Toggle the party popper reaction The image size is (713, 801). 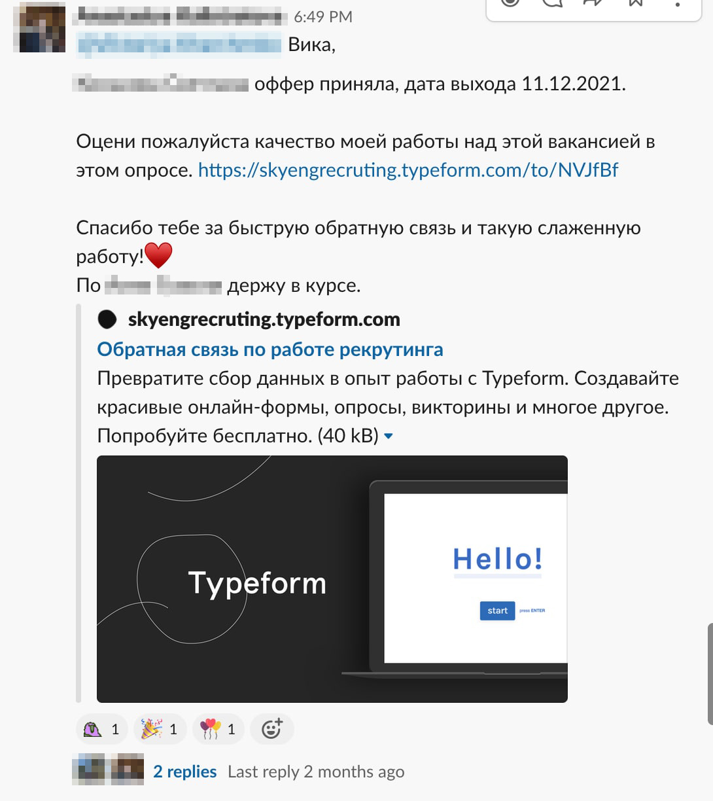point(160,728)
